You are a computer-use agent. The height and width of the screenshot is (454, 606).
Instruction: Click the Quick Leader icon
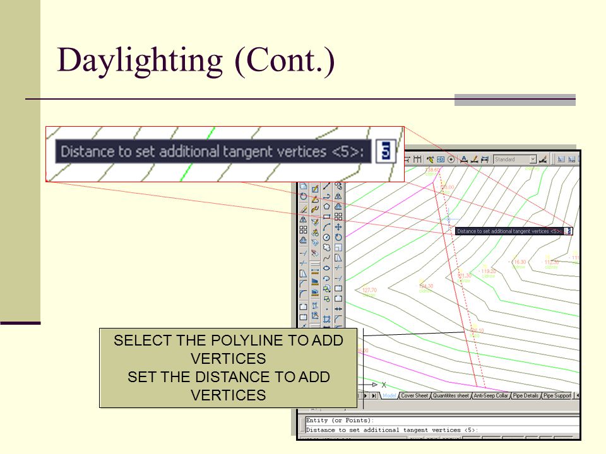point(430,159)
